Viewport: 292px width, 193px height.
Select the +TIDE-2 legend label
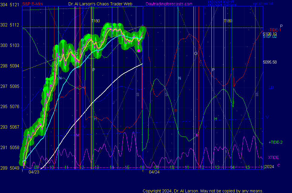tap(276, 143)
